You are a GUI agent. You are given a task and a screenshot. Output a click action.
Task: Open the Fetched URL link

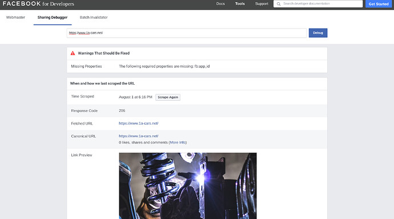138,123
